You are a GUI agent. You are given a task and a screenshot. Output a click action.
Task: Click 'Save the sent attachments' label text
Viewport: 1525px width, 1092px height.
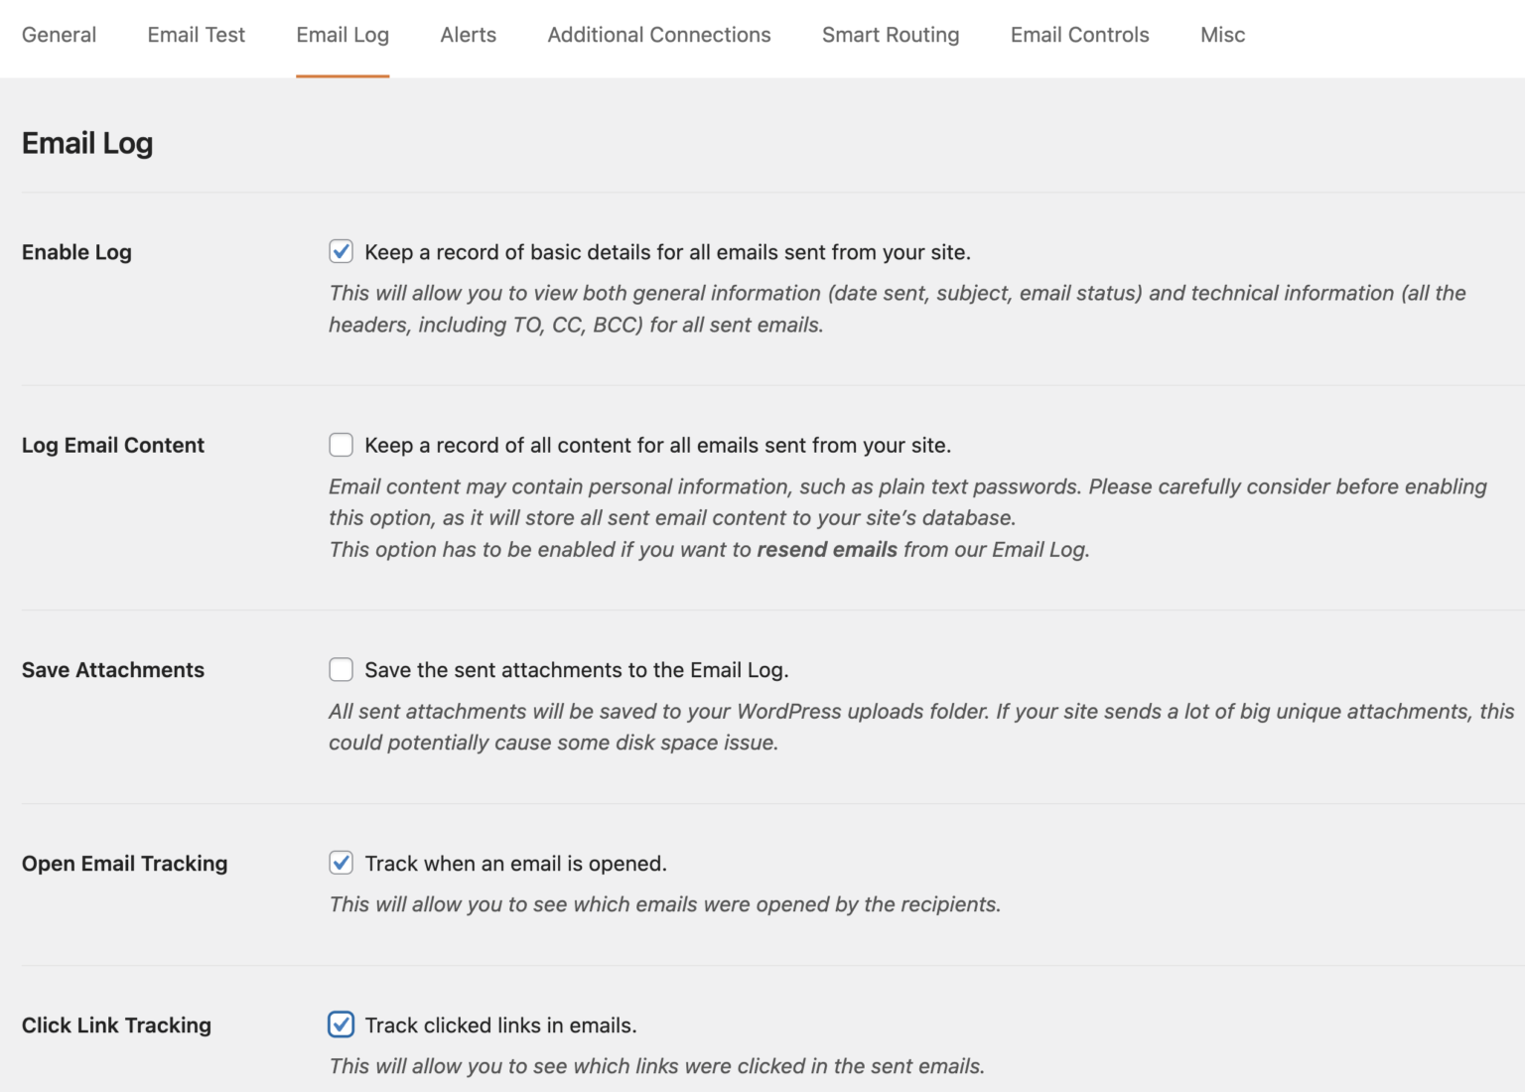[576, 670]
